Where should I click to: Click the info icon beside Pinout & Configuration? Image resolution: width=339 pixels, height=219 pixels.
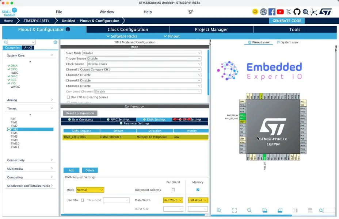[x=68, y=29]
